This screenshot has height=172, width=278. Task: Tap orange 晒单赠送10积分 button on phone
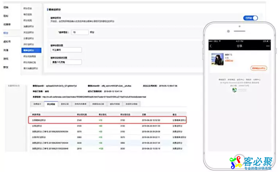point(259,68)
